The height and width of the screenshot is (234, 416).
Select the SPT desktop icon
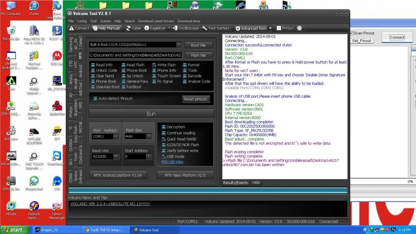coord(57,133)
